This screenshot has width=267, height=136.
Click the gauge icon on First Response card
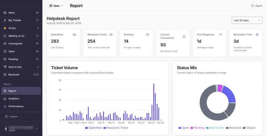(x=220, y=34)
